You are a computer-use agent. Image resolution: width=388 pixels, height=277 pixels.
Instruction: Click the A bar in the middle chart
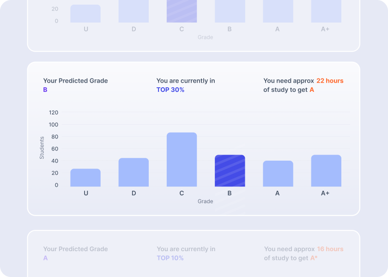point(278,174)
